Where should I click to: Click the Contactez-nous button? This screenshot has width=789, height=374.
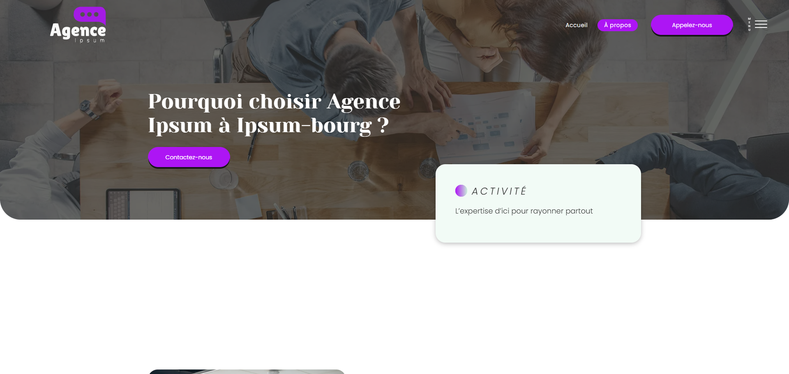pos(189,157)
